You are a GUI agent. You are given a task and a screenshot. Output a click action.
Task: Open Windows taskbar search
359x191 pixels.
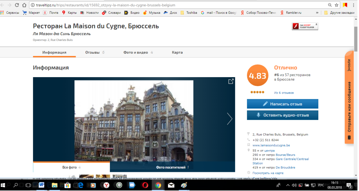click(16, 185)
